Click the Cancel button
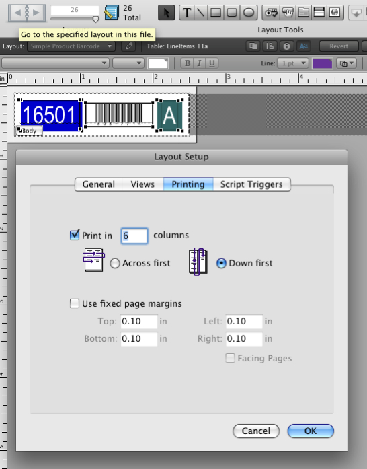This screenshot has height=469, width=367. tap(256, 431)
